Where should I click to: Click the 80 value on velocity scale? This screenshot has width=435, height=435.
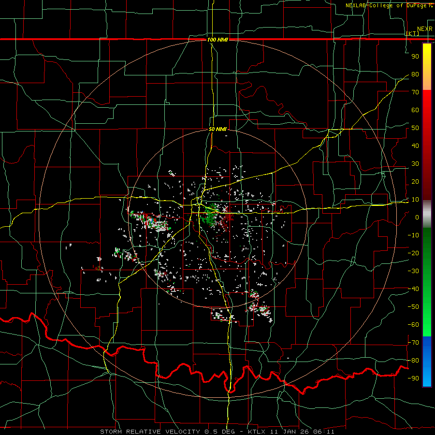tap(415, 74)
